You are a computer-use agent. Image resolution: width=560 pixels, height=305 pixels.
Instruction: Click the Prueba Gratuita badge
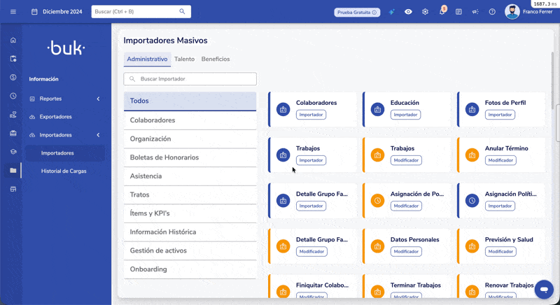click(x=357, y=12)
